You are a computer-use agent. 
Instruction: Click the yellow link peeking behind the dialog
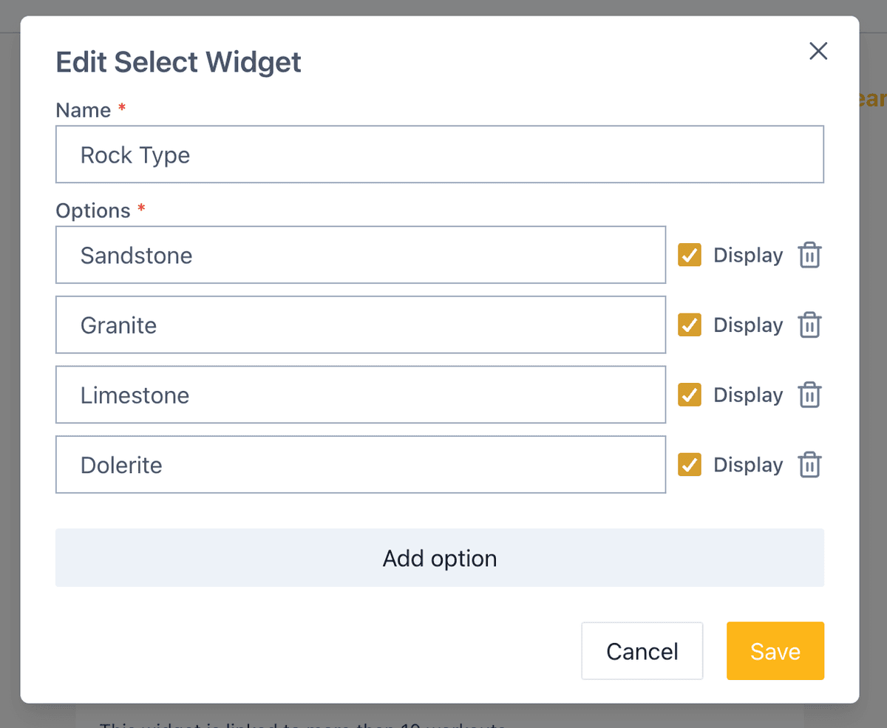pos(874,98)
